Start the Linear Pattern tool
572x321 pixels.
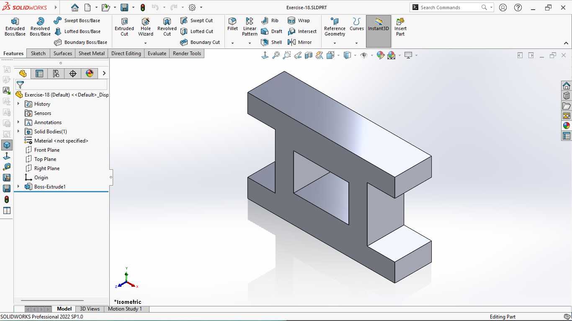[250, 27]
